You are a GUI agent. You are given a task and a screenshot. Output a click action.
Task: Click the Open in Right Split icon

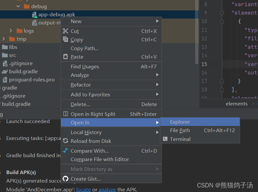66,114
